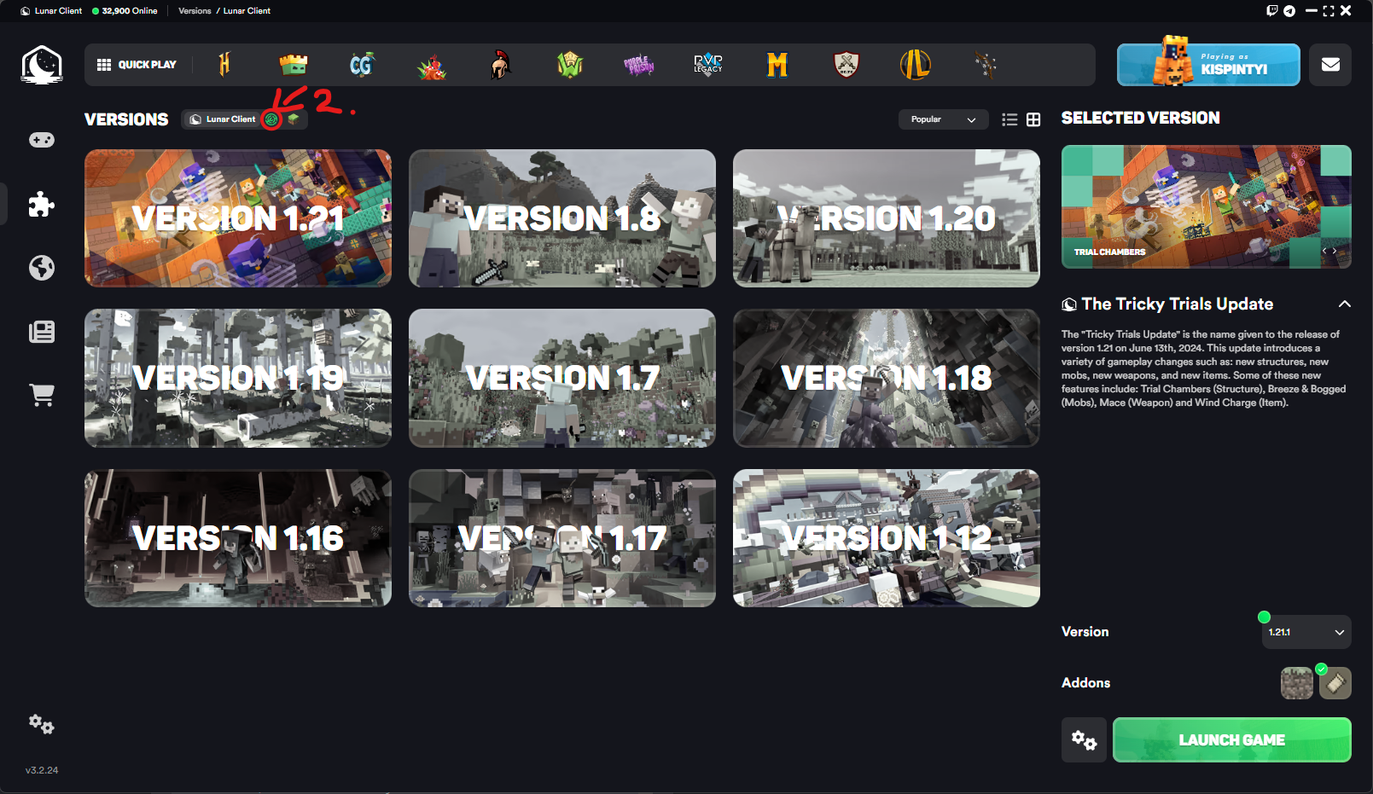Select the crowned zombie head server icon

pyautogui.click(x=294, y=65)
